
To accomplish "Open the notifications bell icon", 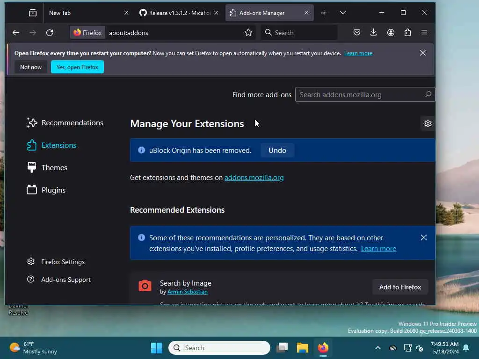I will click(466, 348).
